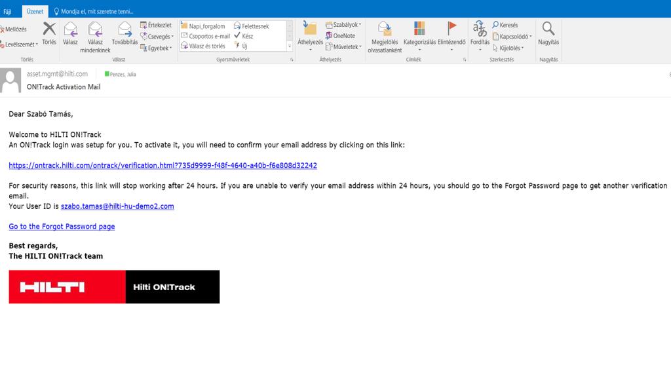Click the Továbbítás forward icon
This screenshot has width=671, height=374.
(x=125, y=29)
